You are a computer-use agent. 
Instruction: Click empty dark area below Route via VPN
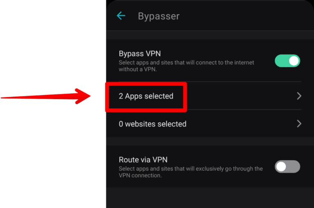[x=204, y=198]
